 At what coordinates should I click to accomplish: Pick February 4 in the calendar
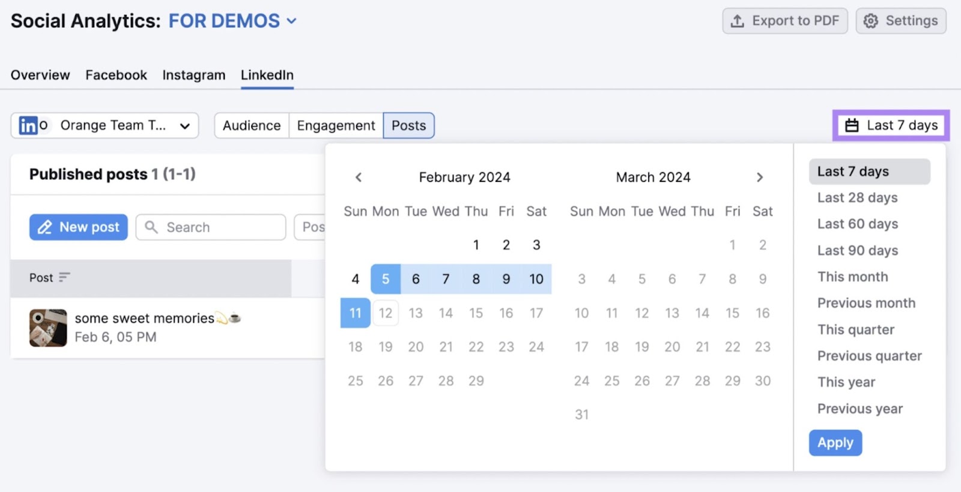click(356, 279)
